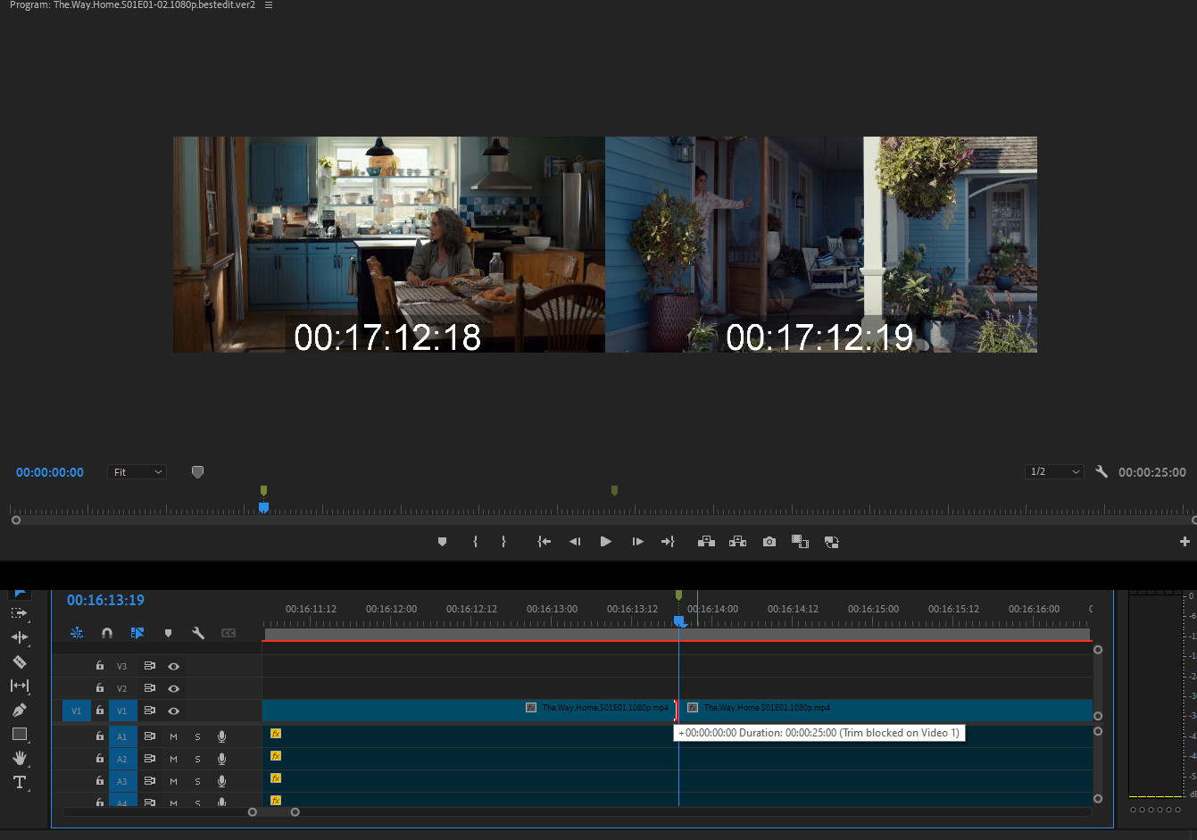Click the program monitor timecode 00:00:00:00

[50, 472]
